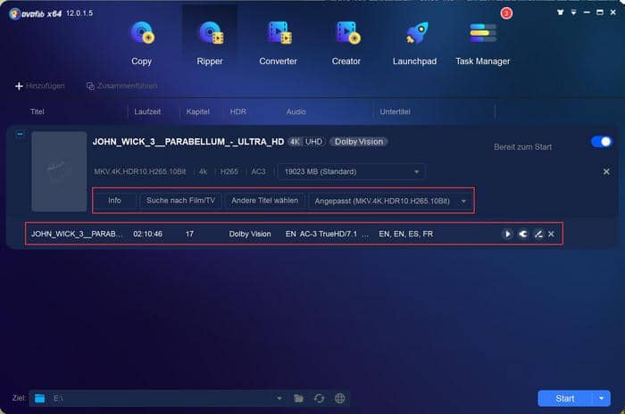This screenshot has width=625, height=414.
Task: Click the refresh destination icon
Action: [x=319, y=398]
